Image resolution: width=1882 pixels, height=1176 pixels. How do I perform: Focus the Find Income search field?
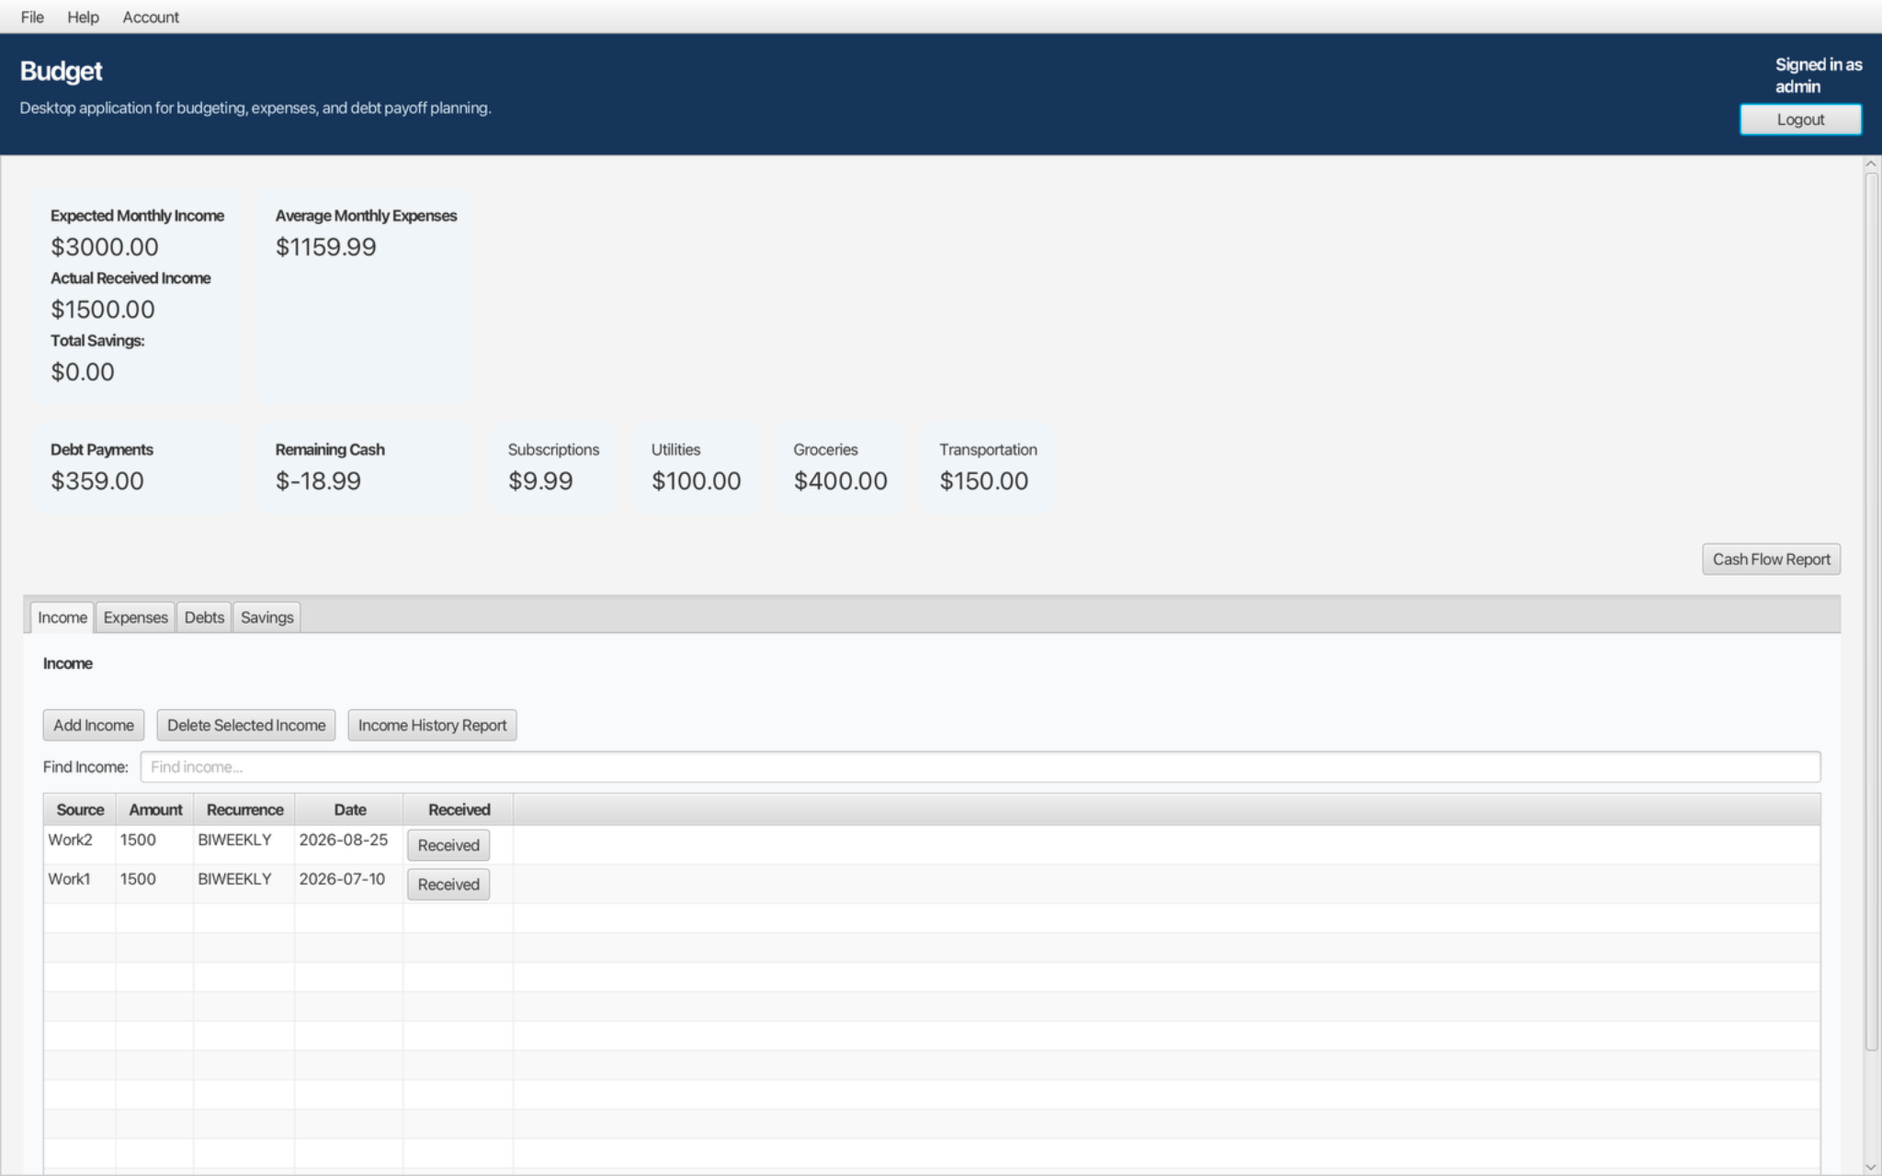pos(980,767)
